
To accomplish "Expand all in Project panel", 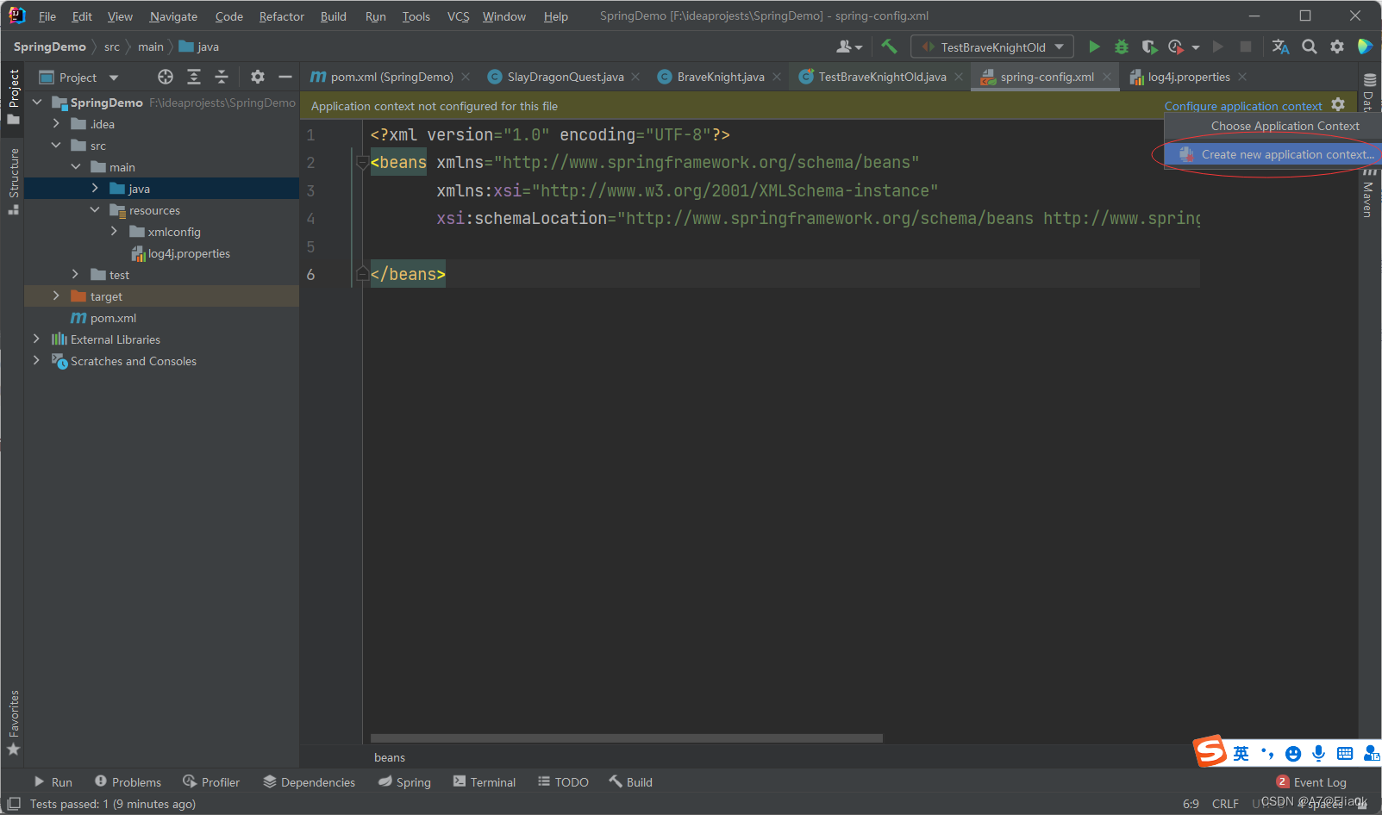I will point(194,77).
